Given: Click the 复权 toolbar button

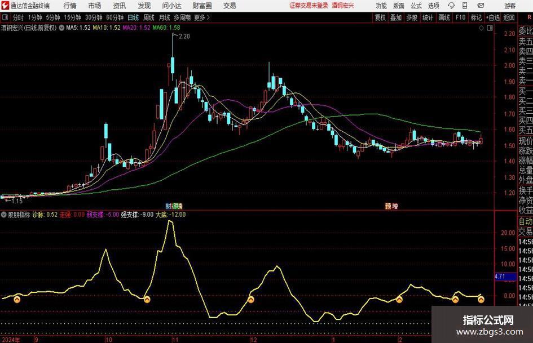Looking at the screenshot, I should tap(380, 17).
